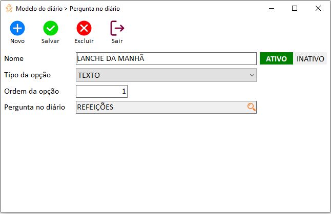Exit form via Sair arrow icon
The width and height of the screenshot is (331, 214).
click(117, 28)
